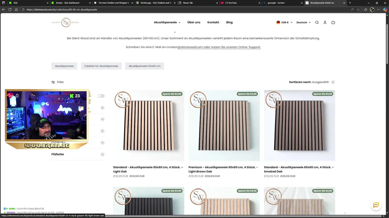Open the Kontakt menu item
This screenshot has width=389, height=218.
(x=213, y=22)
